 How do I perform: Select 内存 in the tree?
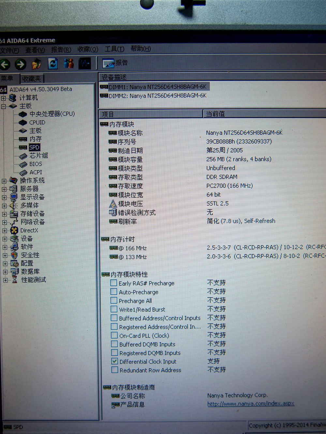[x=36, y=139]
